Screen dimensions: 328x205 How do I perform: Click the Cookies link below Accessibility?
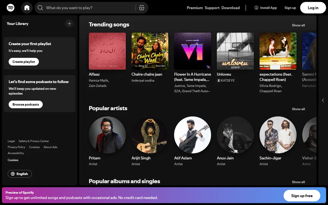point(13,160)
